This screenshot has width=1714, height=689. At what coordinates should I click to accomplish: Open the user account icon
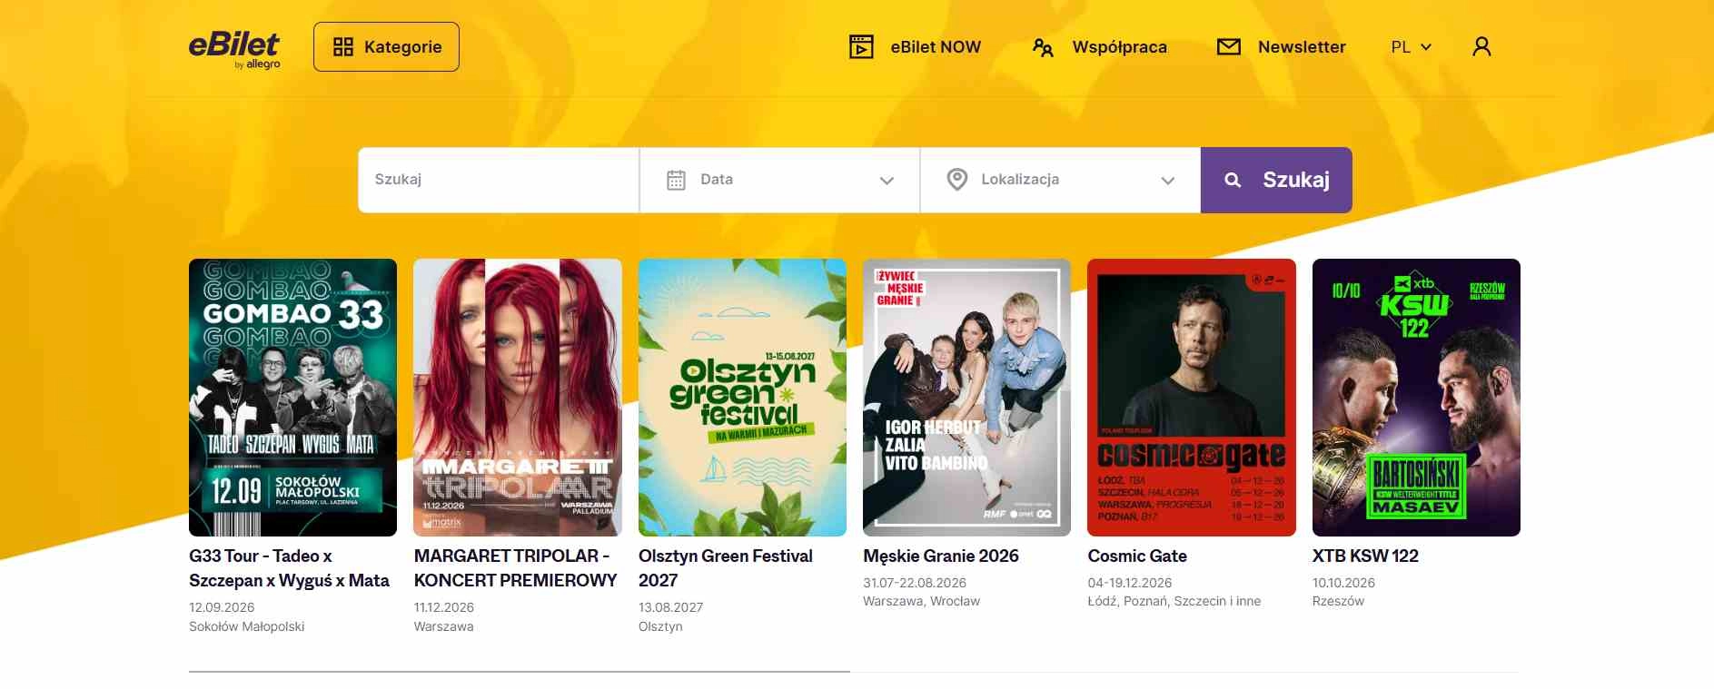(1481, 46)
